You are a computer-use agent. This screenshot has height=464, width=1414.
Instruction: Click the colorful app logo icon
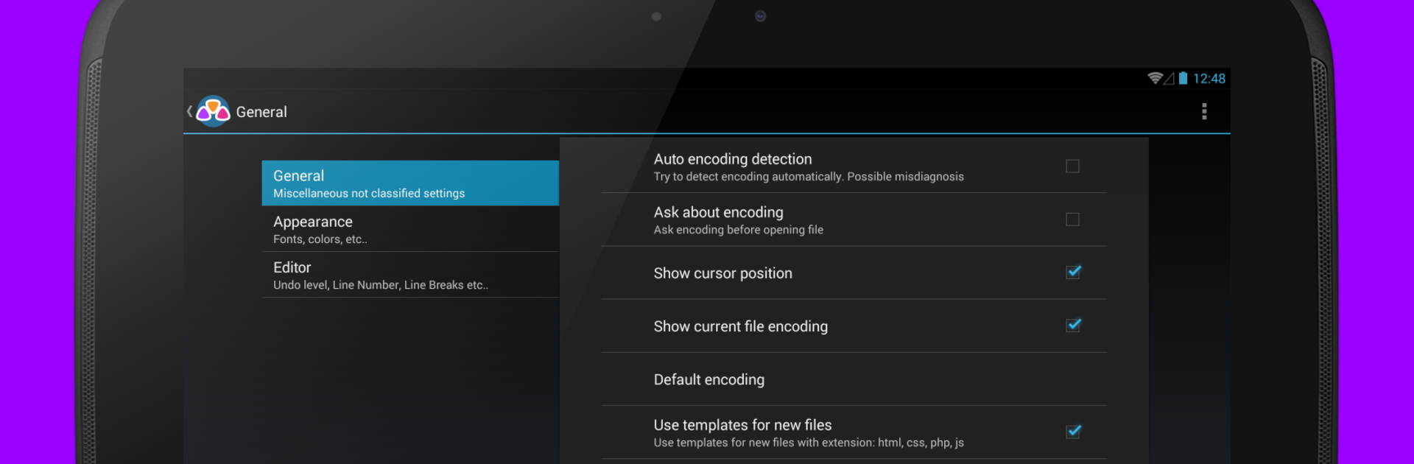[214, 112]
